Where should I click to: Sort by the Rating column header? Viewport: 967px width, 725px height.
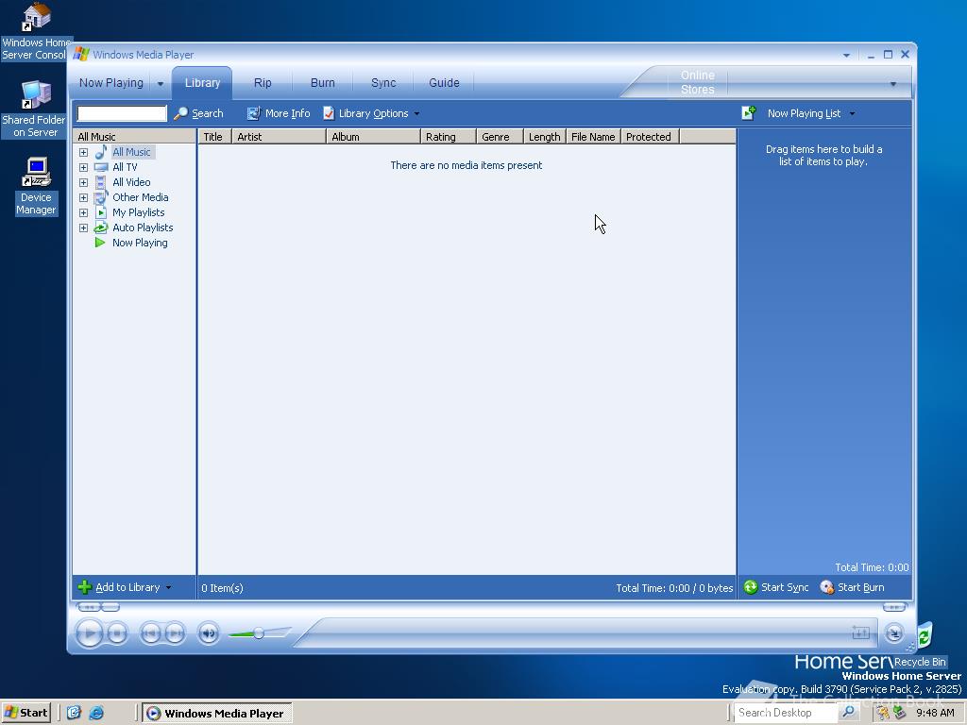pyautogui.click(x=449, y=137)
